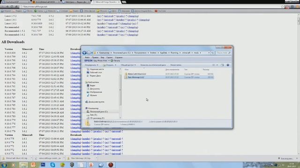
Task: Click the EPSON Печать print button
Action: tap(115, 61)
